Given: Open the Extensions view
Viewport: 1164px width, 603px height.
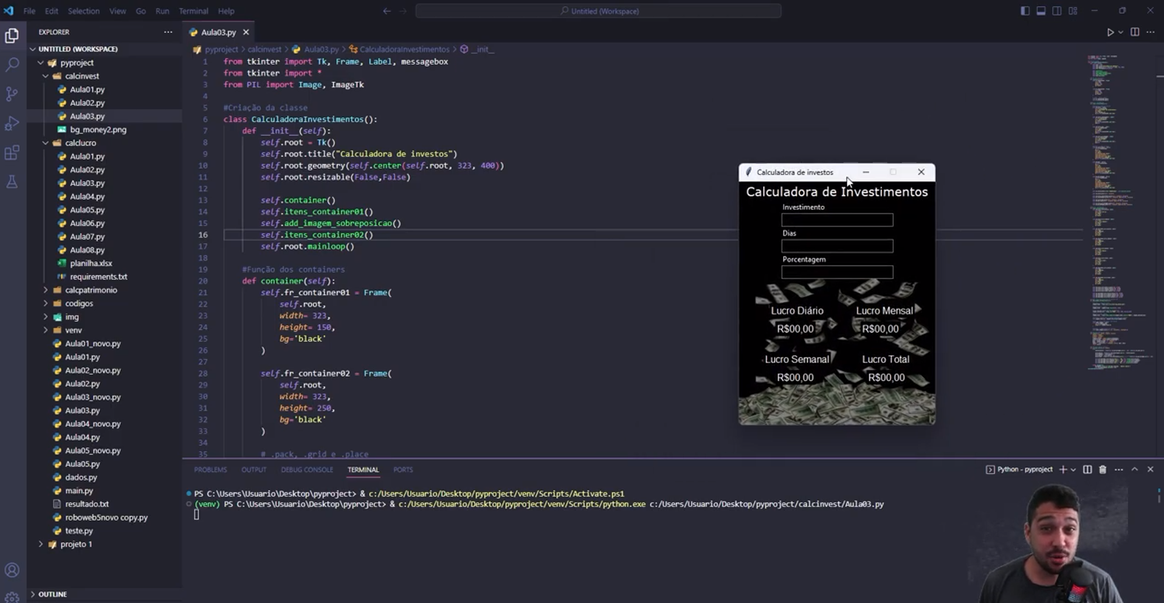Looking at the screenshot, I should tap(12, 153).
